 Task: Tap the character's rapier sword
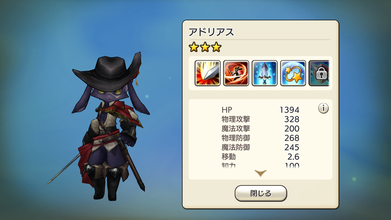(64, 170)
